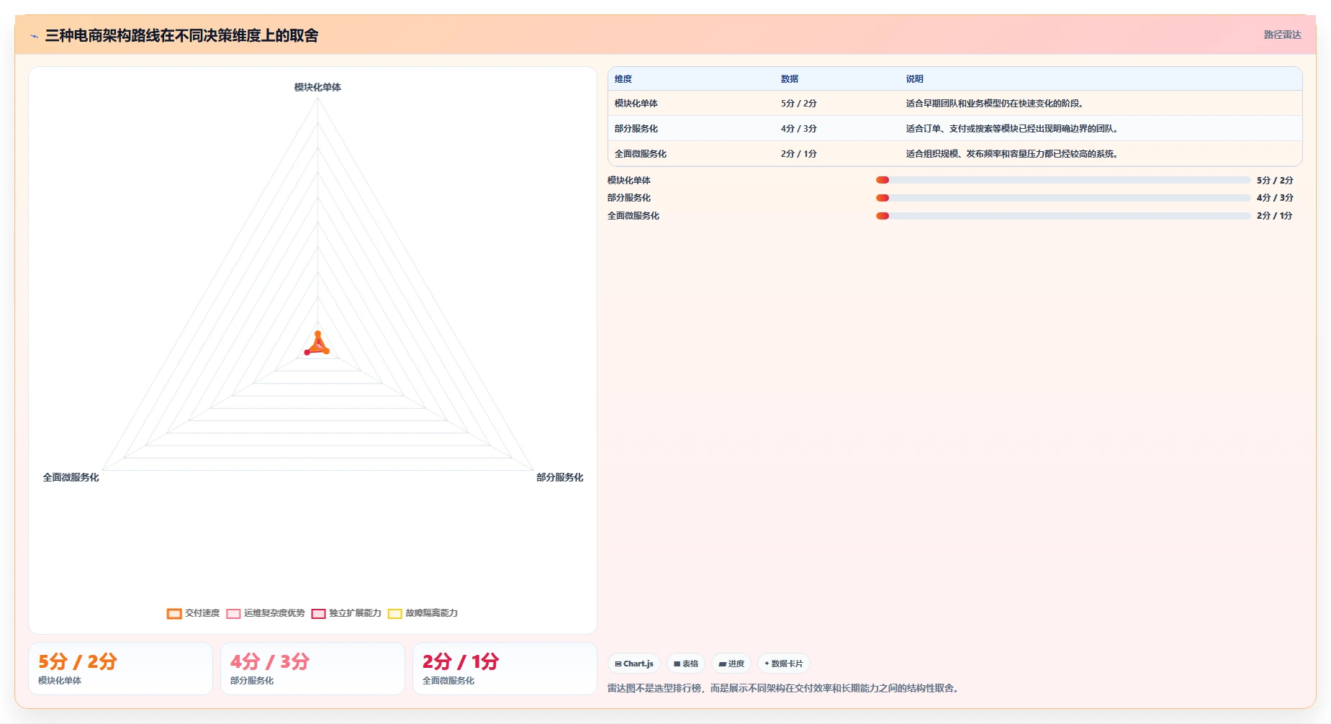Open the 5分 / 2分 模块化单体 card

coord(120,669)
